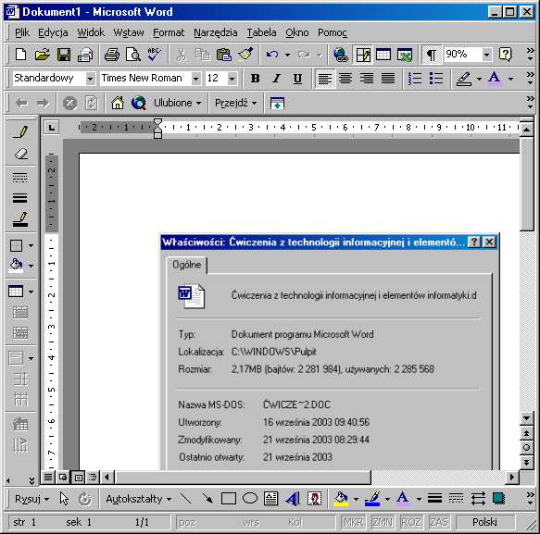Screen dimensions: 540x534
Task: Save the document with the floppy icon
Action: pyautogui.click(x=64, y=55)
